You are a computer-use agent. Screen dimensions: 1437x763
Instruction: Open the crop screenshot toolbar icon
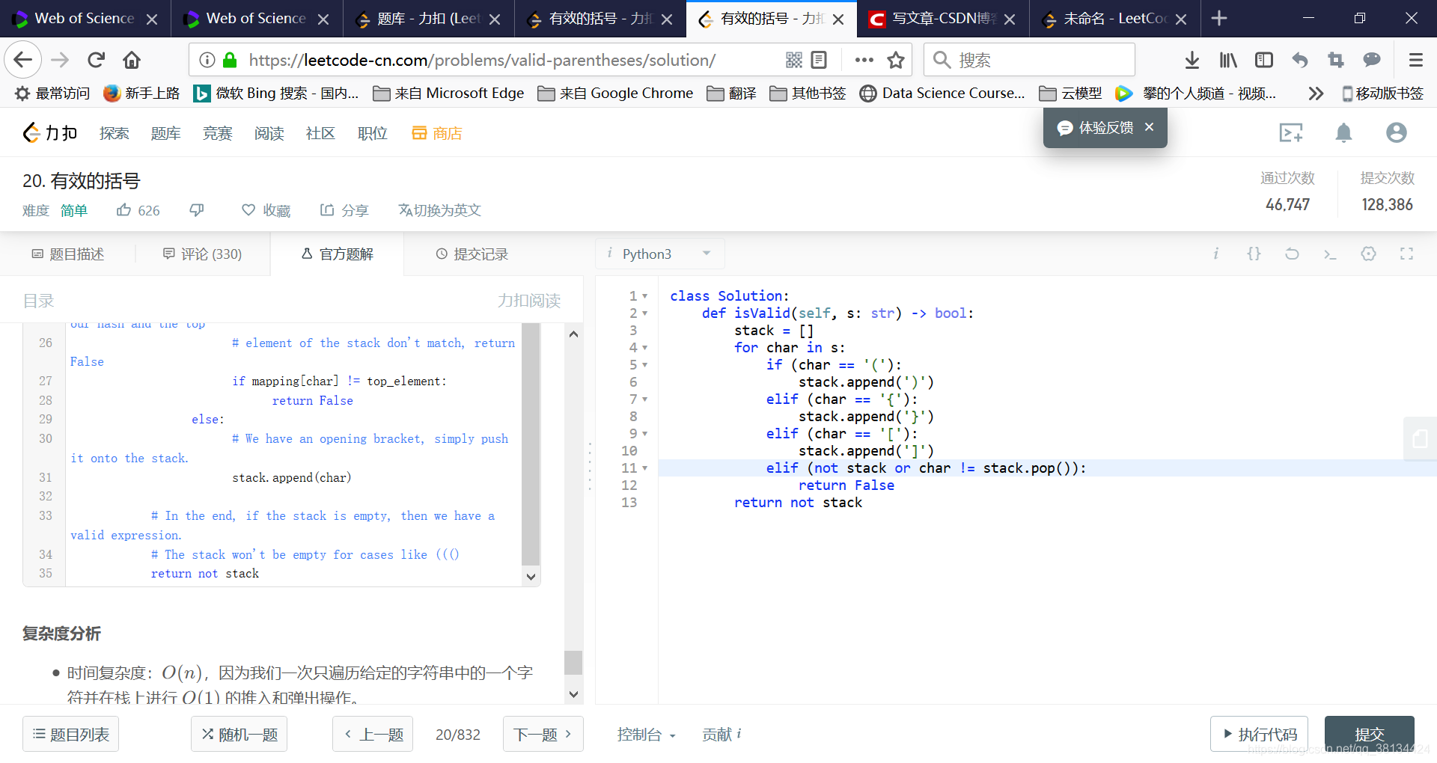1336,60
